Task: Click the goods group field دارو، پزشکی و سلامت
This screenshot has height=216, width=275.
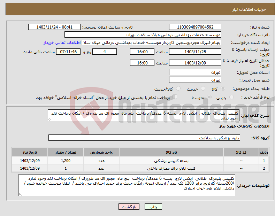Action: click(x=144, y=138)
